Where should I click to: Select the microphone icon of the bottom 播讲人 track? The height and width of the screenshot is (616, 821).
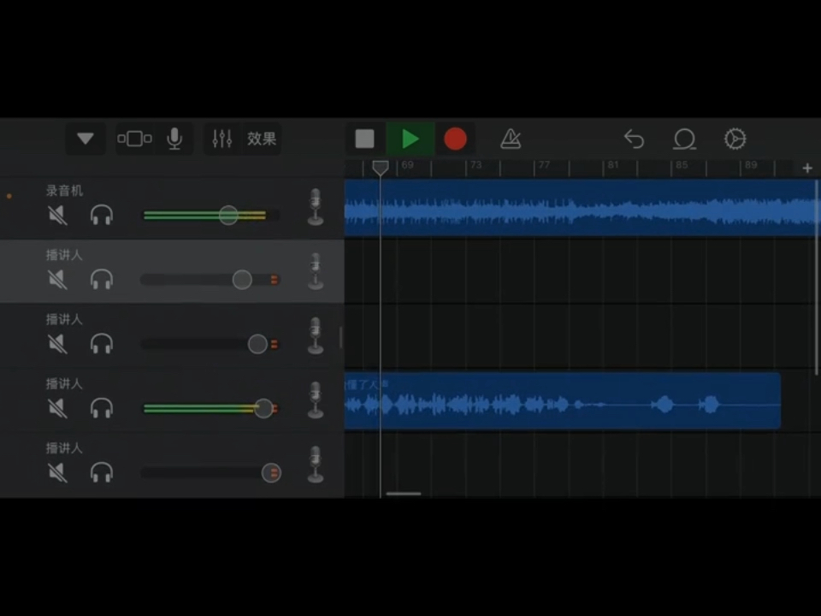pyautogui.click(x=316, y=465)
